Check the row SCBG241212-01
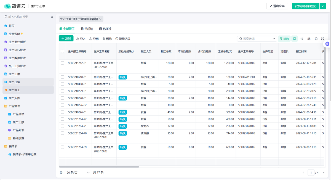This screenshot has height=180, width=331. pyautogui.click(x=62, y=63)
